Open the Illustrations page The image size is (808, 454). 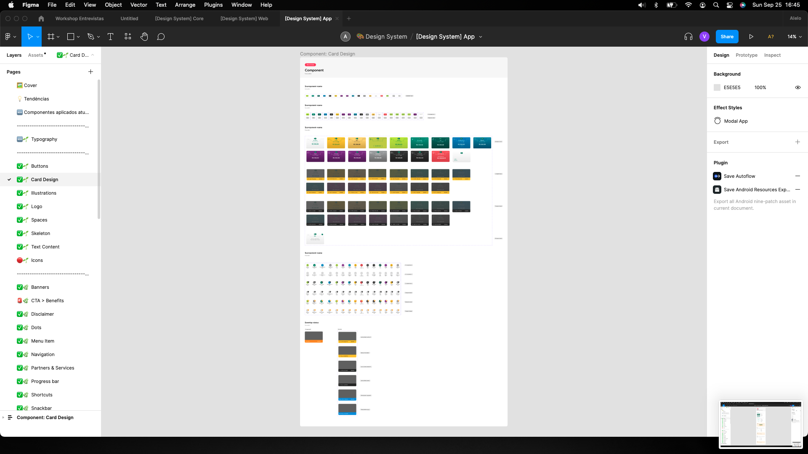44,193
